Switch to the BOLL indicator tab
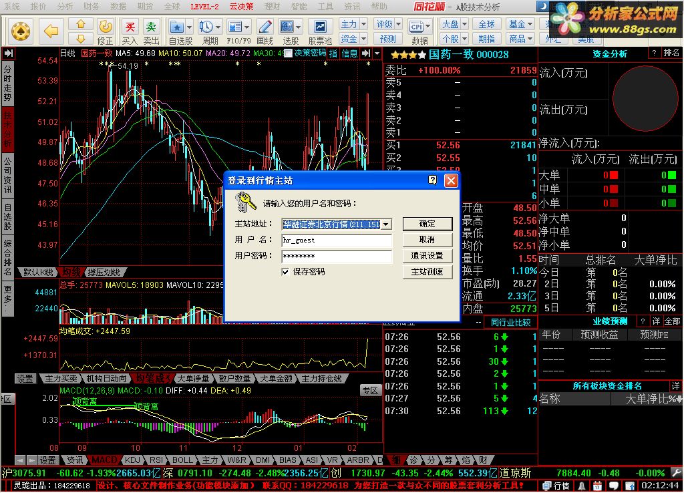 click(x=182, y=460)
